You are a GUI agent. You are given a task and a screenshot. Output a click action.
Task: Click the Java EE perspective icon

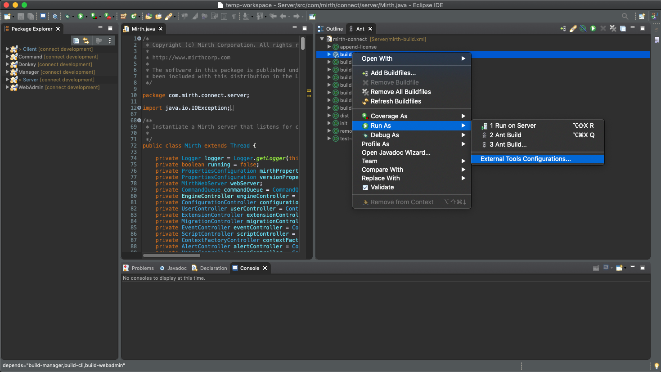[655, 16]
